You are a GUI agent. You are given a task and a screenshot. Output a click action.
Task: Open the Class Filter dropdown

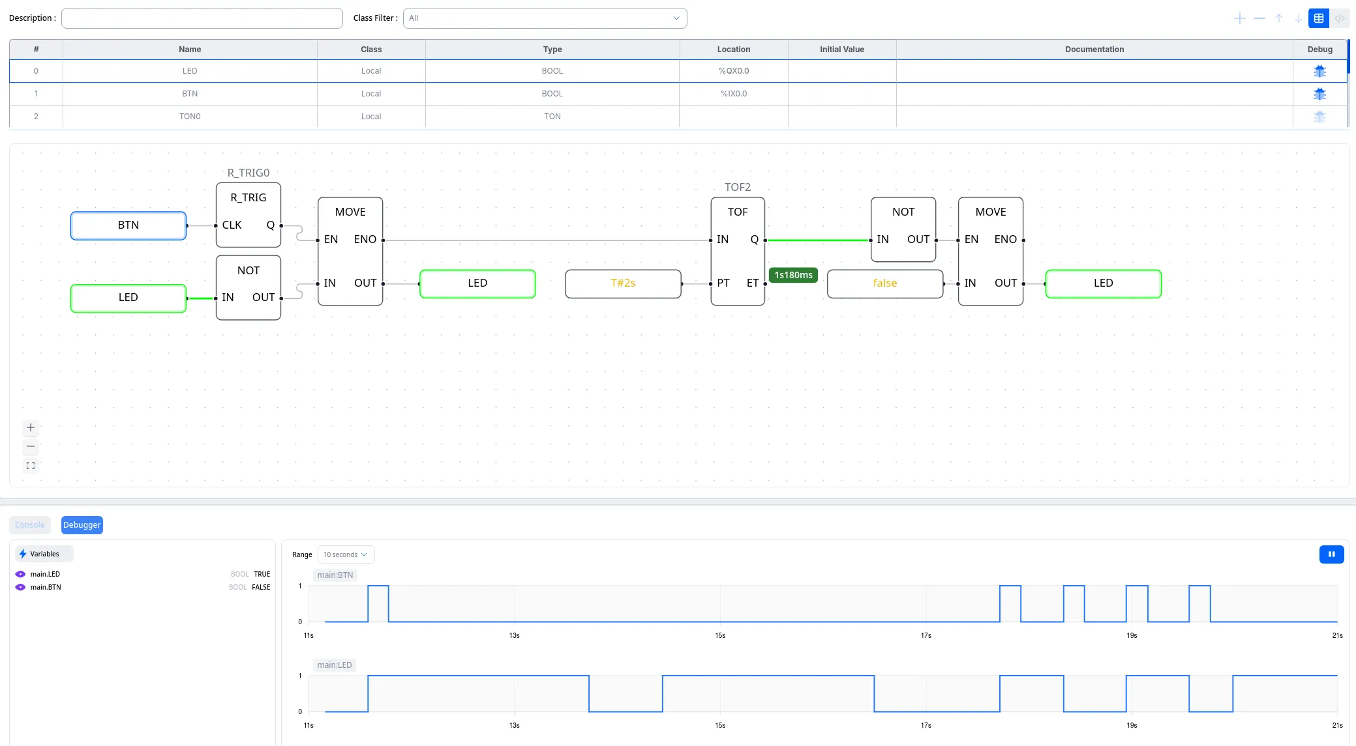tap(545, 18)
